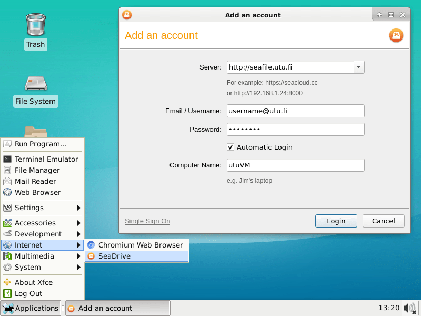Click the SeaDrive icon in the Internet submenu
The height and width of the screenshot is (316, 421).
[91, 256]
